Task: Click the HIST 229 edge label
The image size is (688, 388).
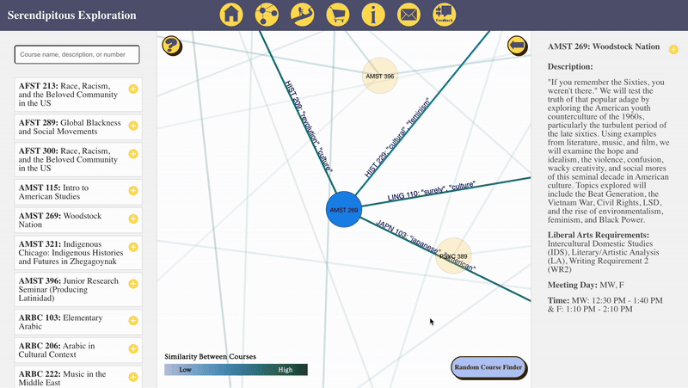Action: (397, 138)
